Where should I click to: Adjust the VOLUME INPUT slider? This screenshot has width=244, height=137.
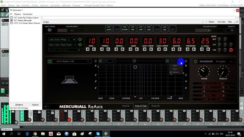72,30
